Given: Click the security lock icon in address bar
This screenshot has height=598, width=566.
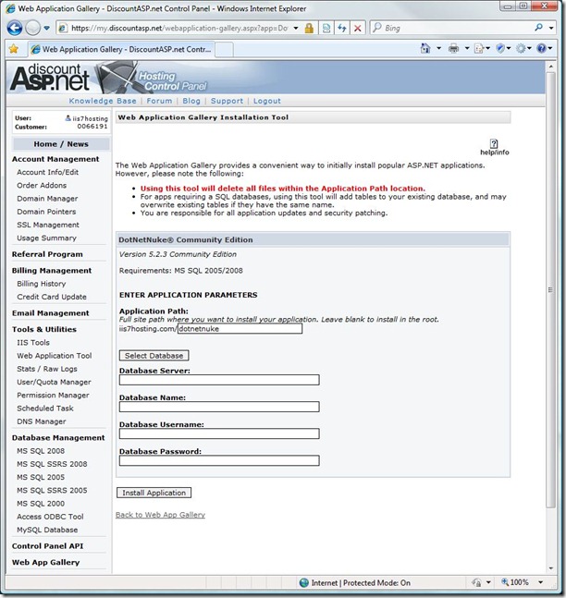Looking at the screenshot, I should point(309,29).
